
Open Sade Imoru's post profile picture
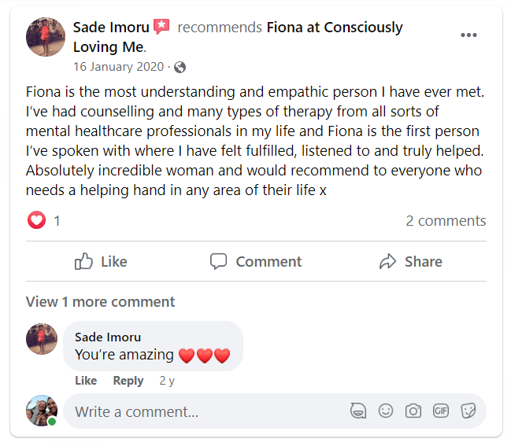46,37
